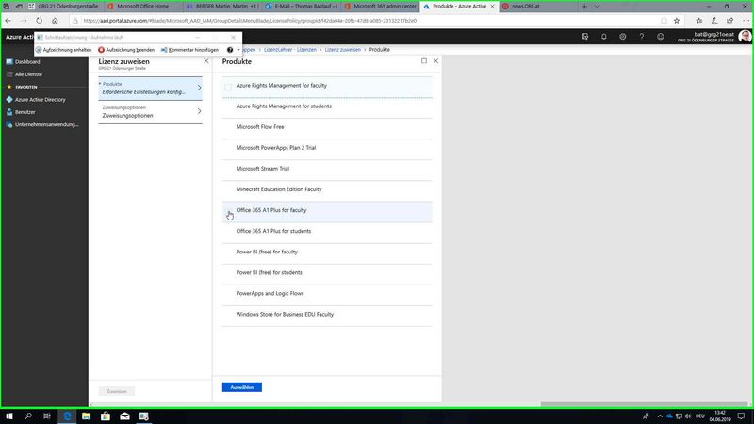Open the browser settings and more menu
The width and height of the screenshot is (754, 424).
746,21
